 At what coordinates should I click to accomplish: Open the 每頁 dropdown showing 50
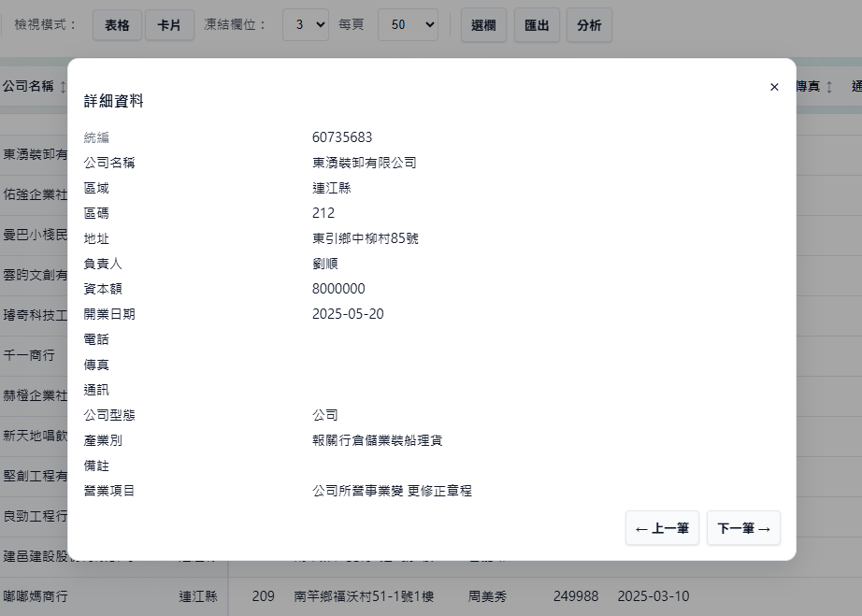pyautogui.click(x=408, y=25)
